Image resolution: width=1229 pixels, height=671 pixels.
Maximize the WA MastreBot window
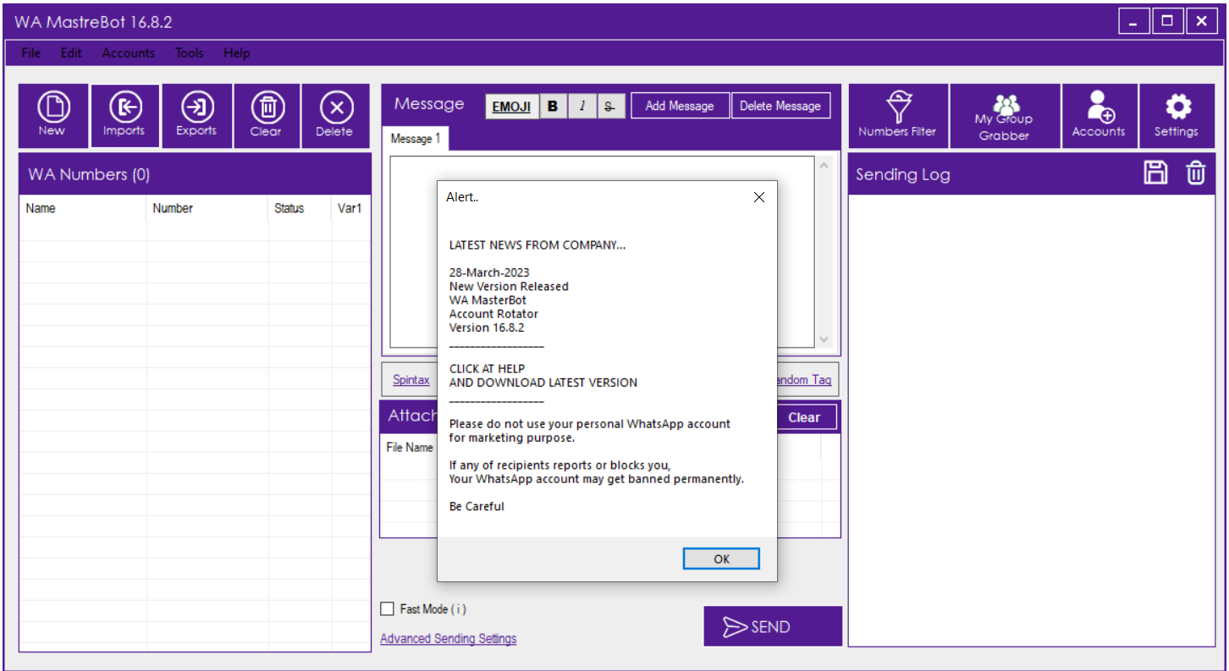(x=1167, y=22)
